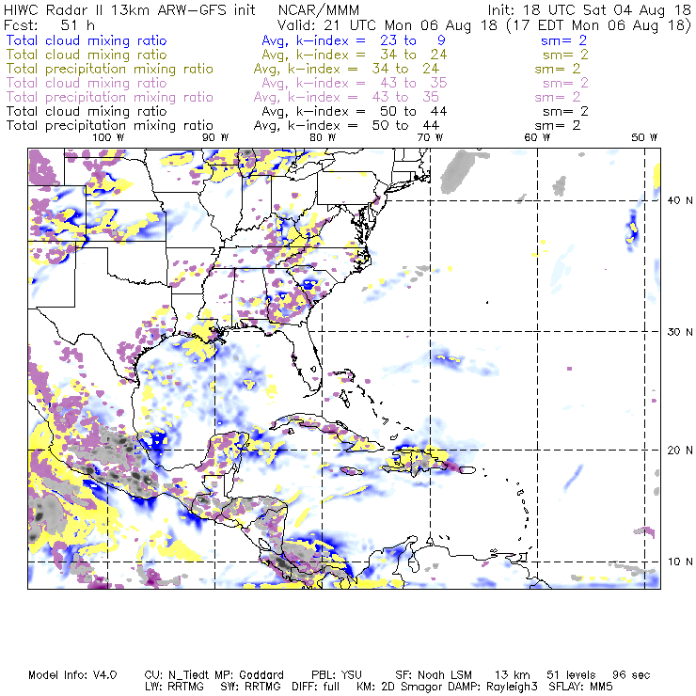Click 'Model Info: V4.0' text

coord(72,675)
